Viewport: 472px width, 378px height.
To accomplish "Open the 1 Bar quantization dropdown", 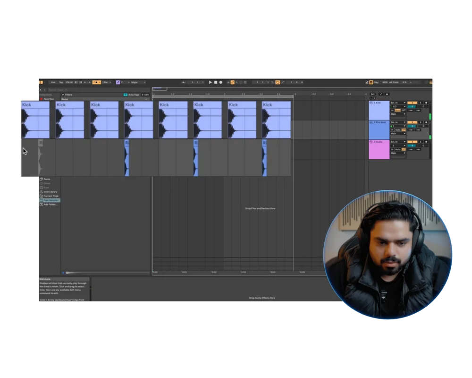I will pos(107,82).
